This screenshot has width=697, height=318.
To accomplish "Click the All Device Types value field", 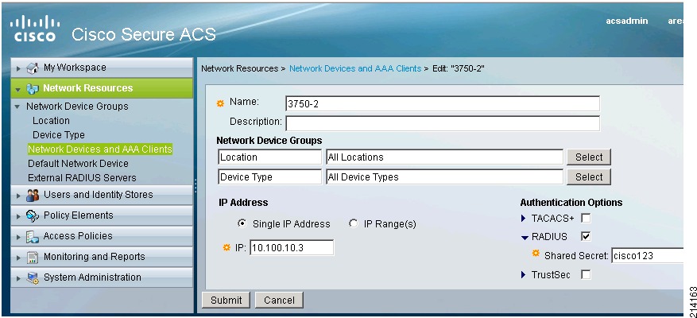I will click(444, 176).
